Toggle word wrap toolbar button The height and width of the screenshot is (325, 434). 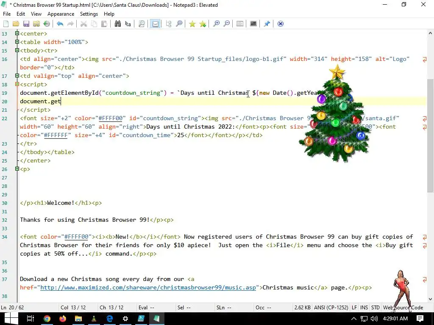click(x=155, y=24)
